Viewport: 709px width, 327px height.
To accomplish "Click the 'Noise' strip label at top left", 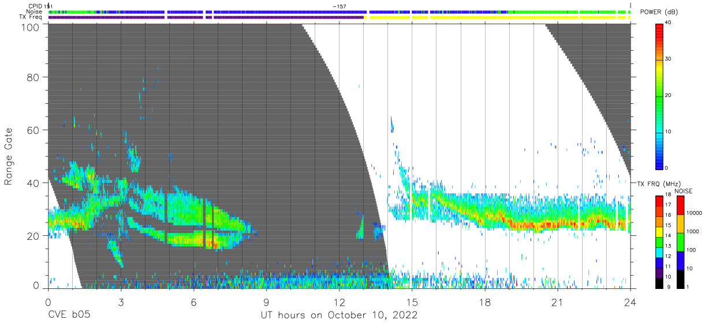I will [34, 12].
